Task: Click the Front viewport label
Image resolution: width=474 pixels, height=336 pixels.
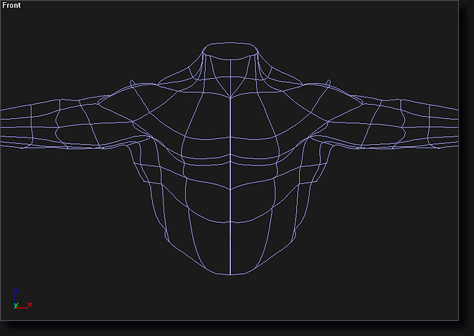Action: 11,5
